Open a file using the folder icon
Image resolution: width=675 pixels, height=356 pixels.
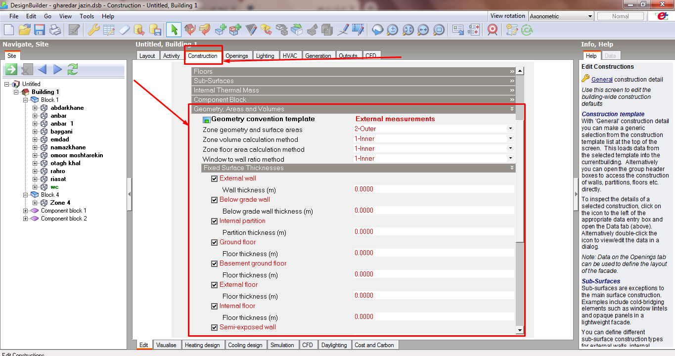[x=24, y=30]
